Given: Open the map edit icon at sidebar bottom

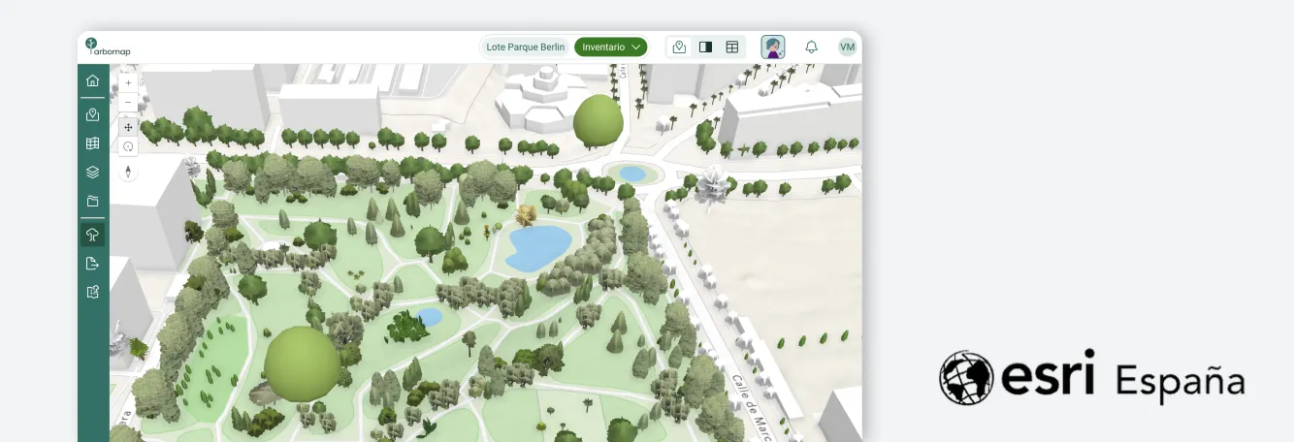Looking at the screenshot, I should (x=93, y=292).
